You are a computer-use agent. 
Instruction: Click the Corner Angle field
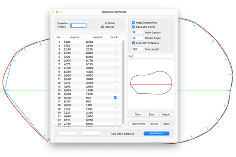coord(138,38)
